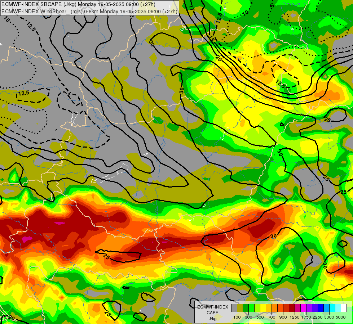353x324 pixels.
Task: Click the '1750' legend value label
Action: pos(306,317)
